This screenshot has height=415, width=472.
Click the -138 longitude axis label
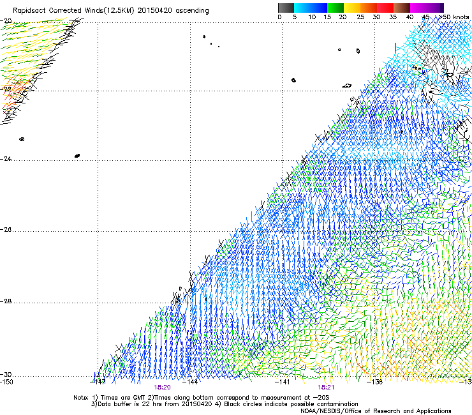click(375, 382)
